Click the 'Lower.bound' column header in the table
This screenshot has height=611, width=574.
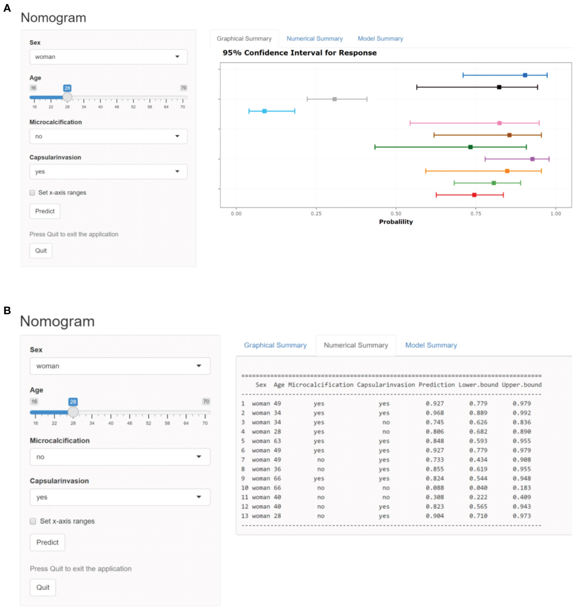click(x=478, y=385)
